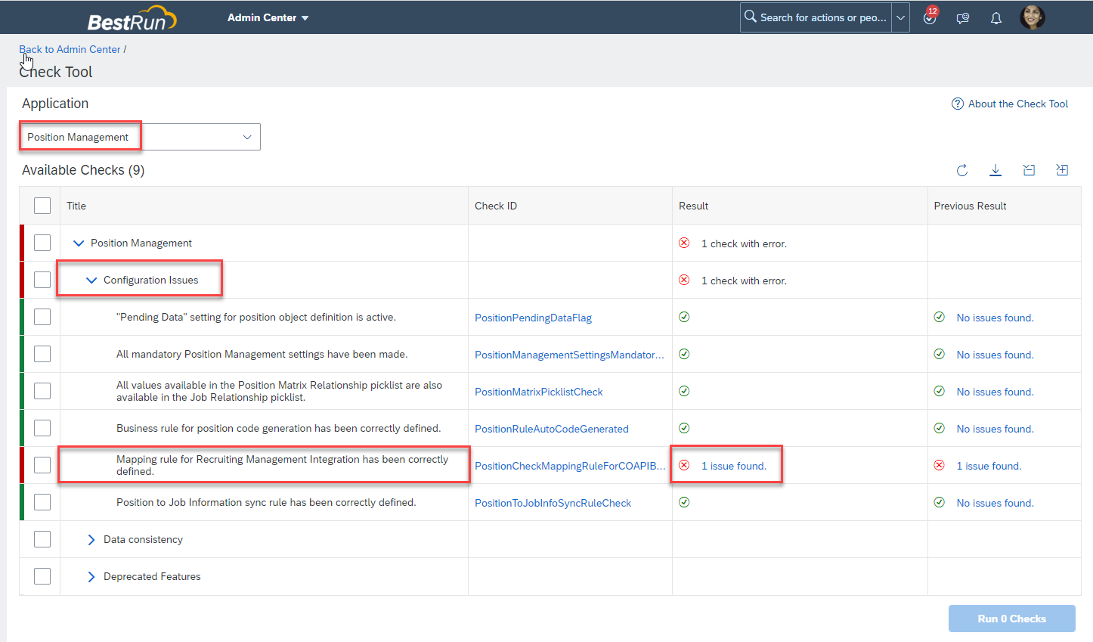Open the 1 issue found link in Previous Result column
The image size is (1093, 642).
989,466
